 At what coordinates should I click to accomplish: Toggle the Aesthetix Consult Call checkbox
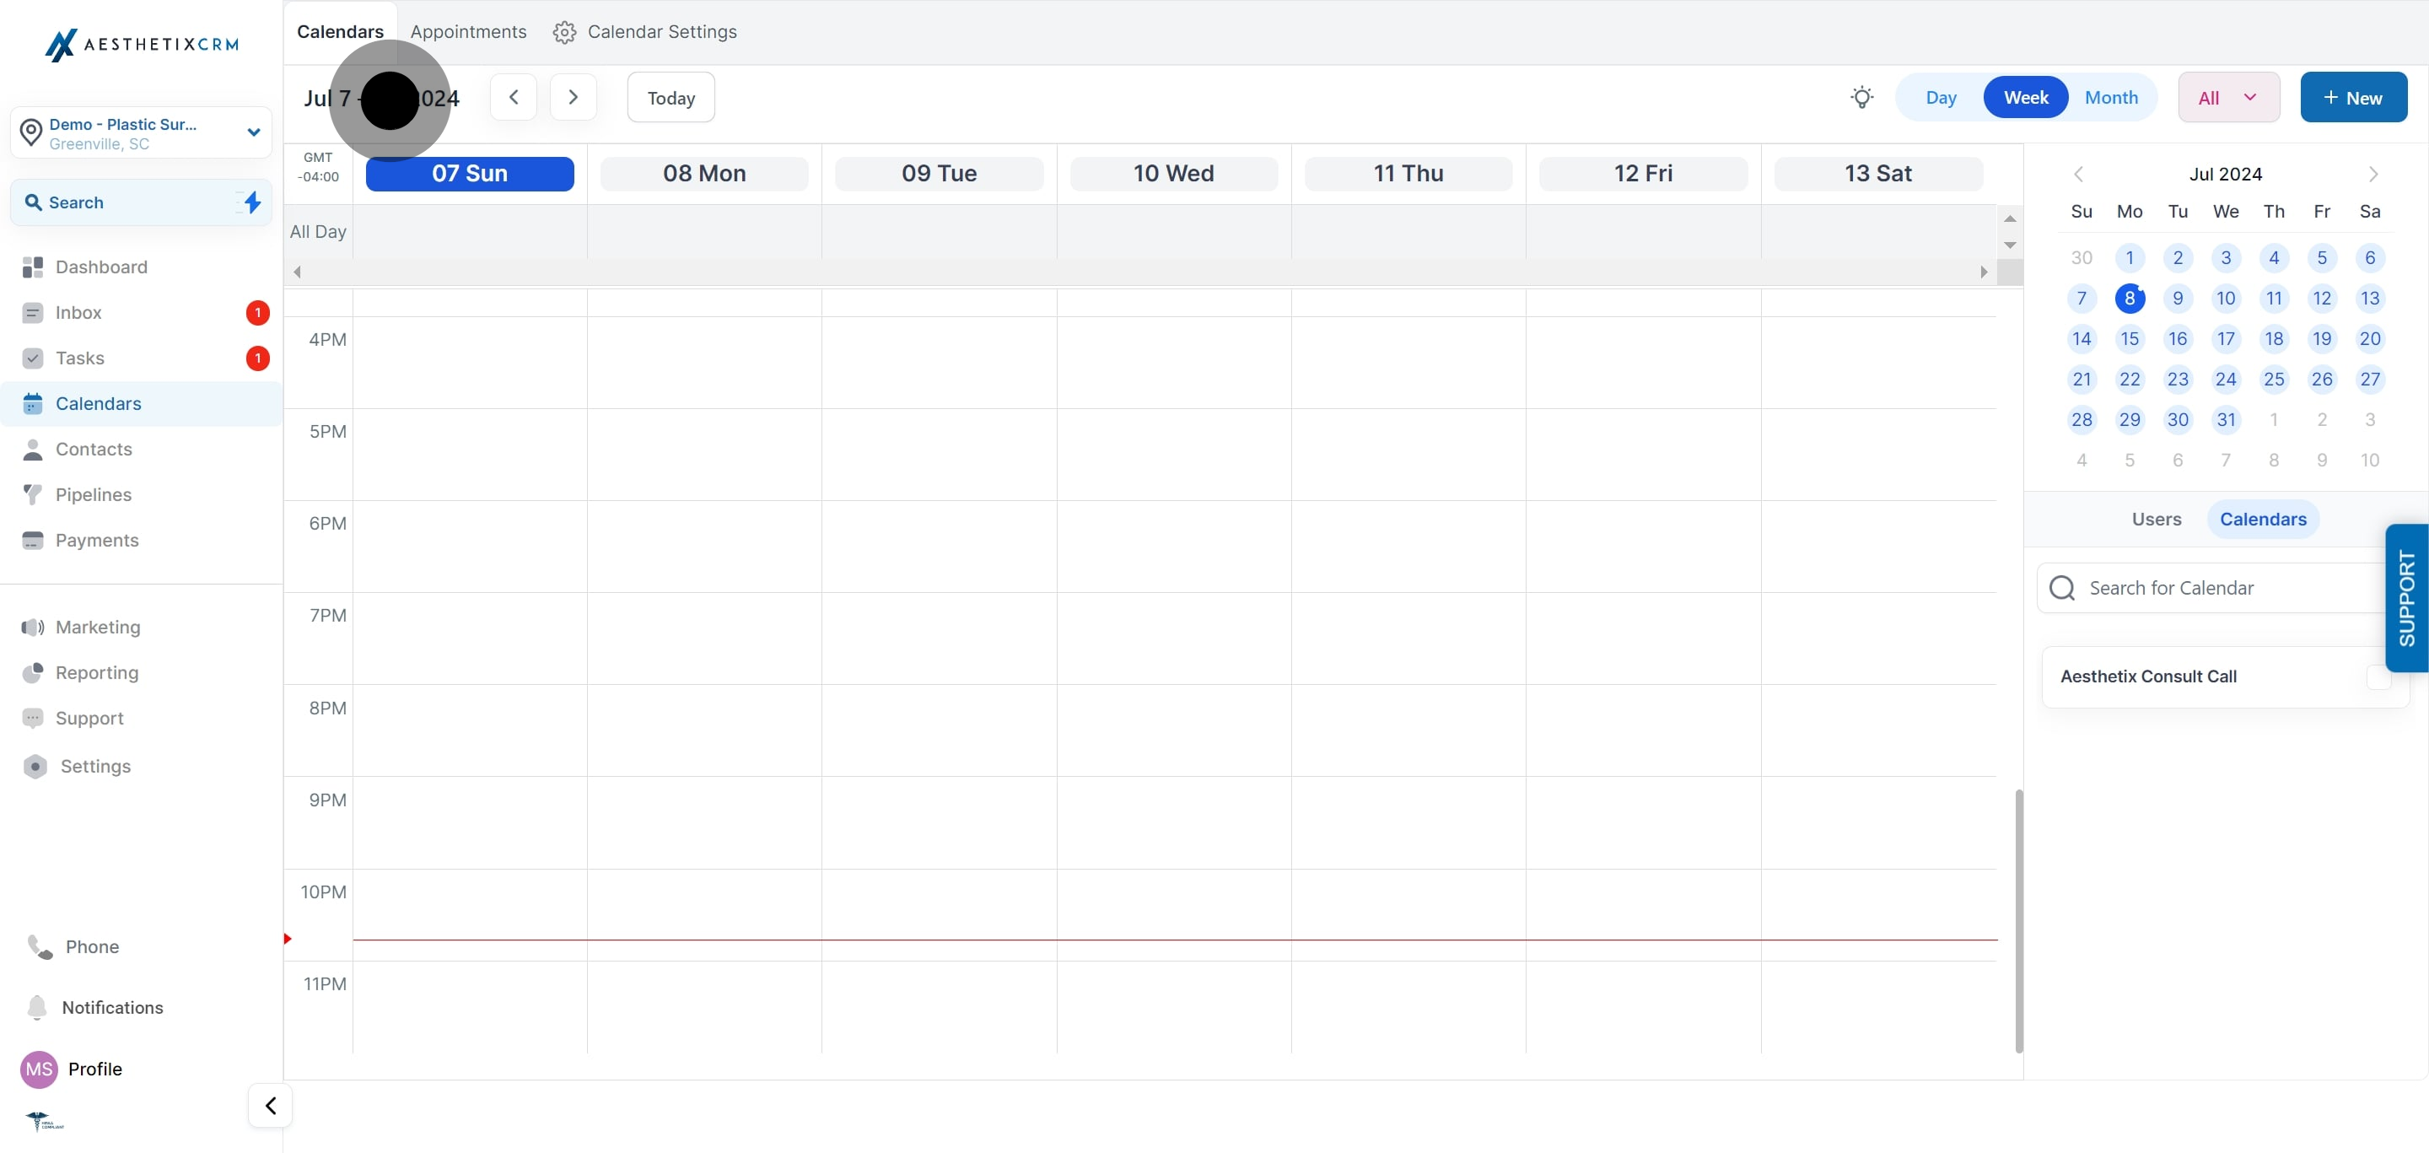[x=2378, y=676]
